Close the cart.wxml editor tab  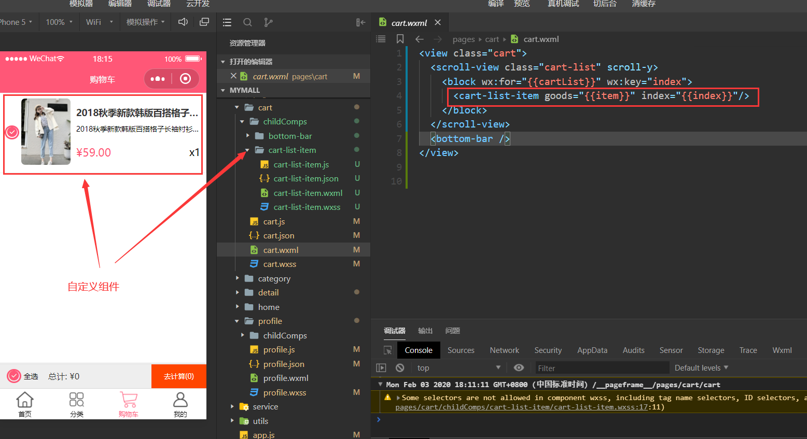[438, 22]
